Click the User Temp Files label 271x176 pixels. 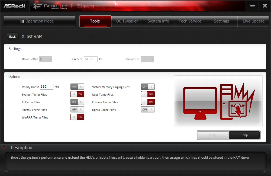pyautogui.click(x=103, y=95)
